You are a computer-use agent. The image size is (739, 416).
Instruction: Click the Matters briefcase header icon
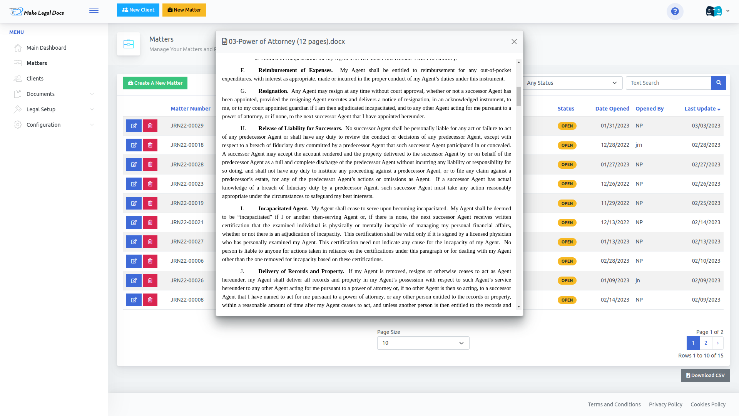(x=129, y=44)
